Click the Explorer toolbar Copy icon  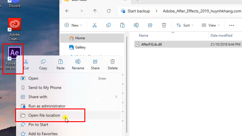tap(109, 25)
